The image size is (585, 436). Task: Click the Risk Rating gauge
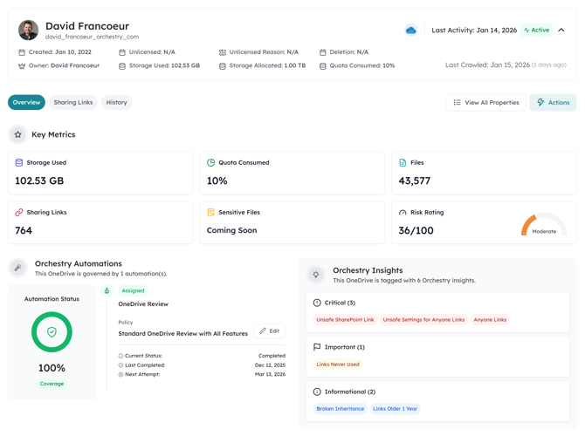click(x=543, y=225)
